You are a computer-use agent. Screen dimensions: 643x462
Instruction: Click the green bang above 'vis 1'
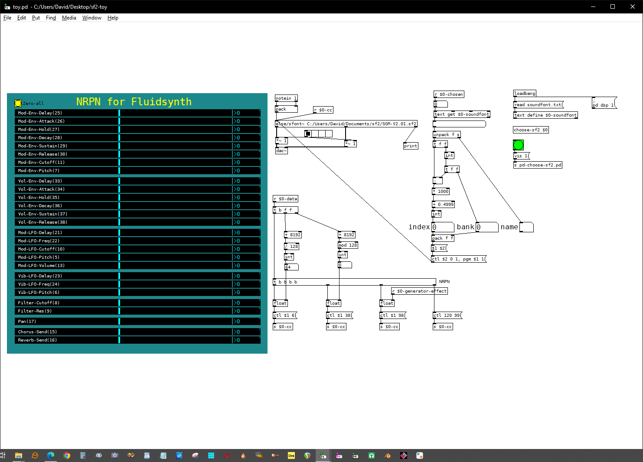518,145
